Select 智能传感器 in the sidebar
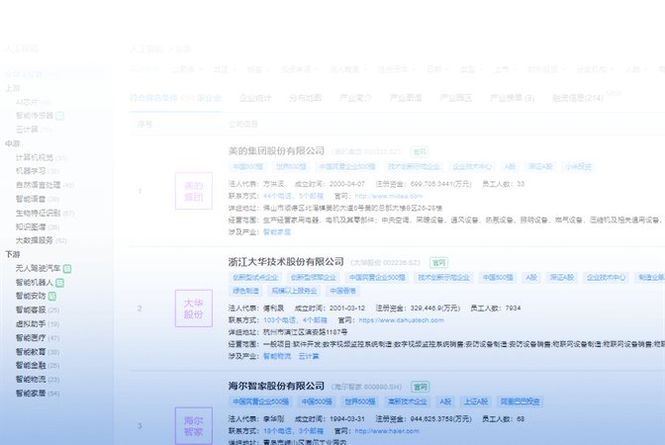Viewport: 665px width, 445px height. [x=35, y=116]
